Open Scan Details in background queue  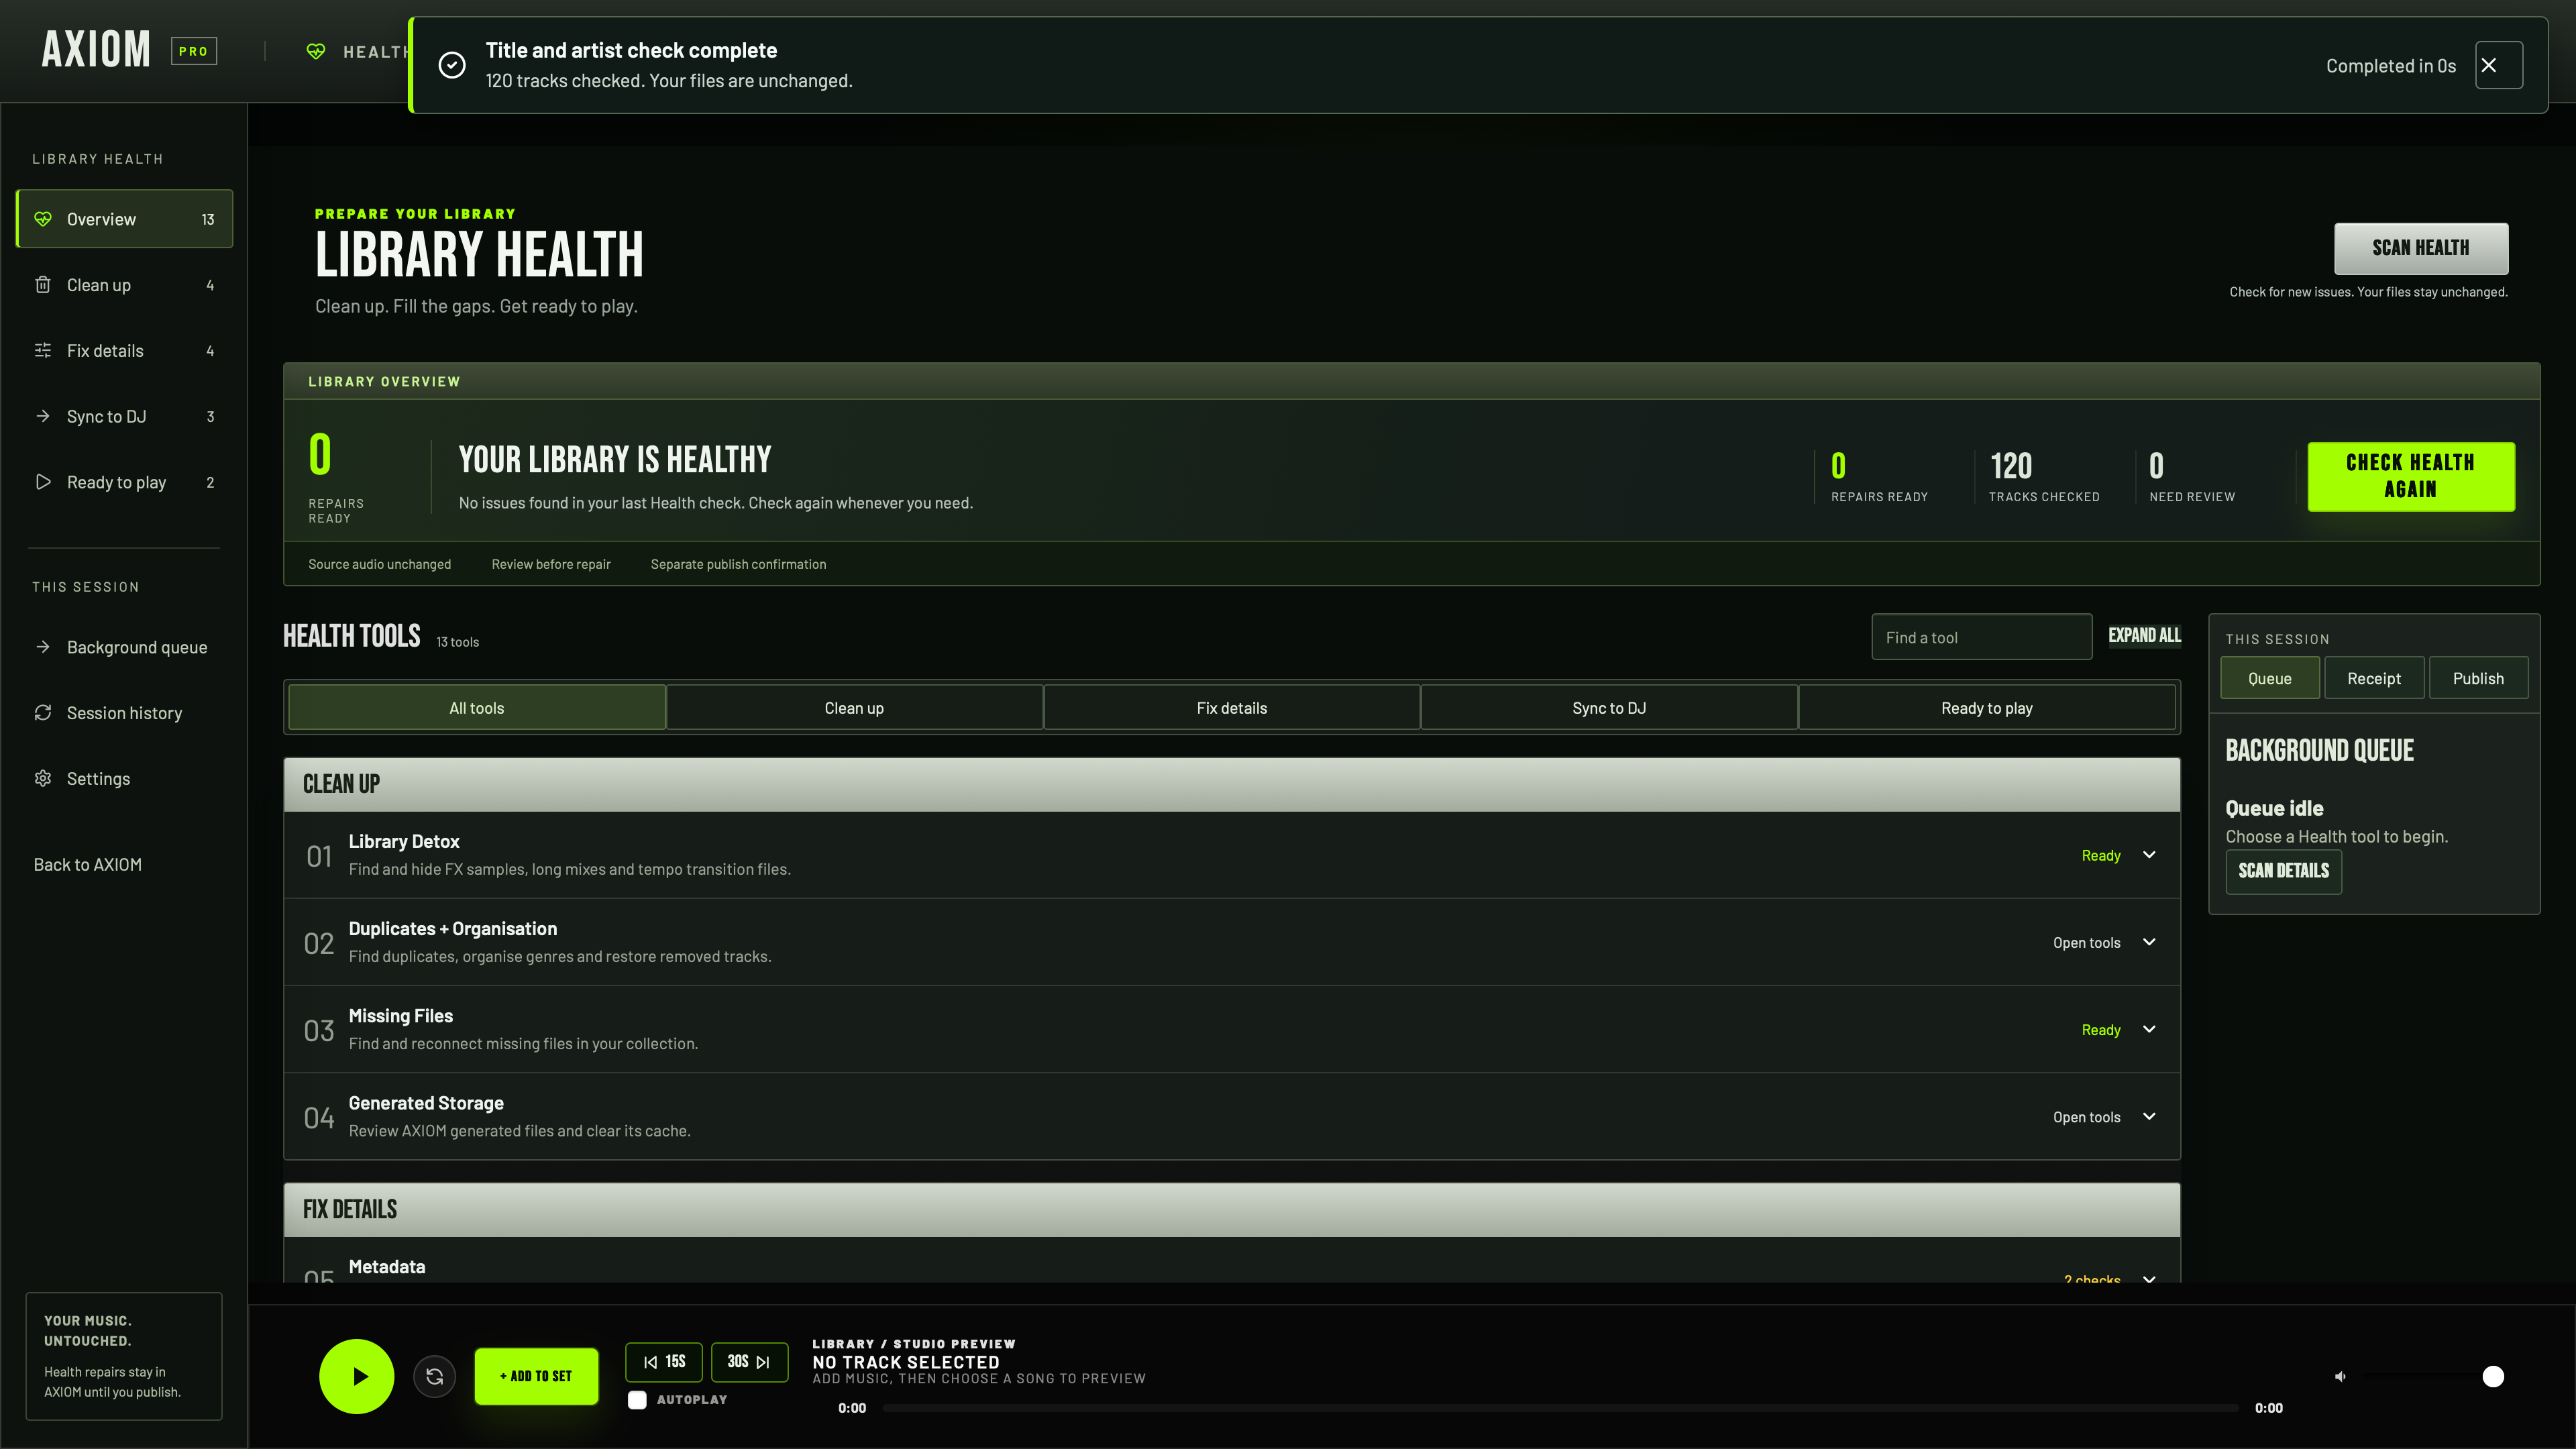2283,871
